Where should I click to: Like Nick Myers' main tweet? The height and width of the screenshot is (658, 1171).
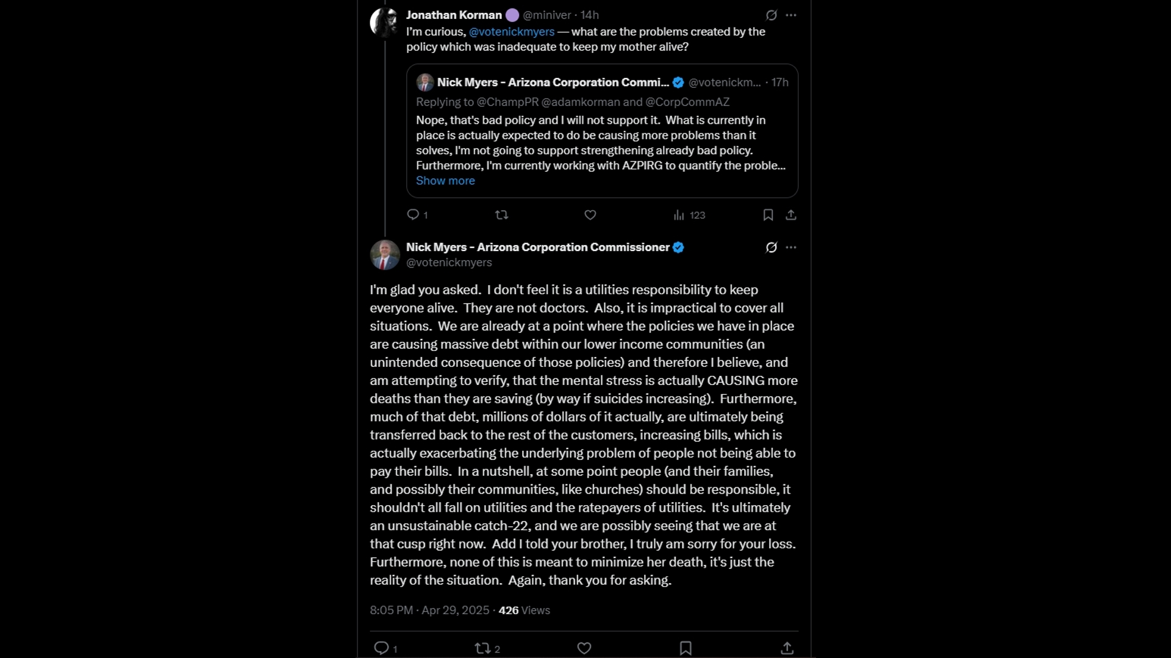(x=584, y=648)
